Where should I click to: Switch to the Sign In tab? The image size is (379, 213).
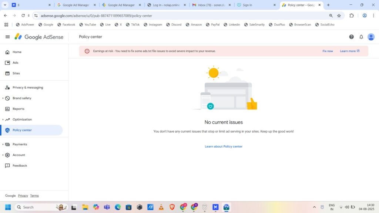click(247, 5)
